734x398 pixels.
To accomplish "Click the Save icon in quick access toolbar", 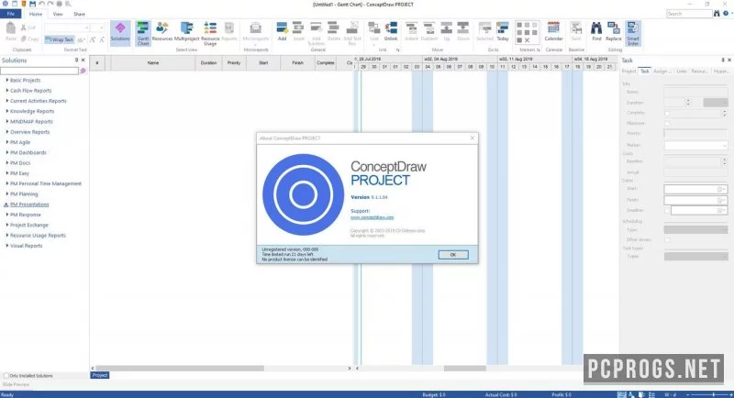I will click(32, 4).
